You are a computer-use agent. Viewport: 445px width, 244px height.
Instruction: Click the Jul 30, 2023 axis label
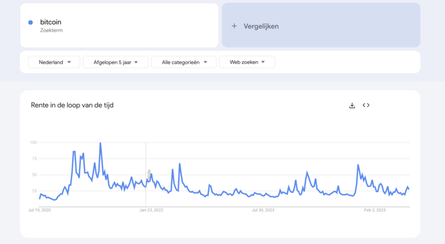(x=263, y=210)
